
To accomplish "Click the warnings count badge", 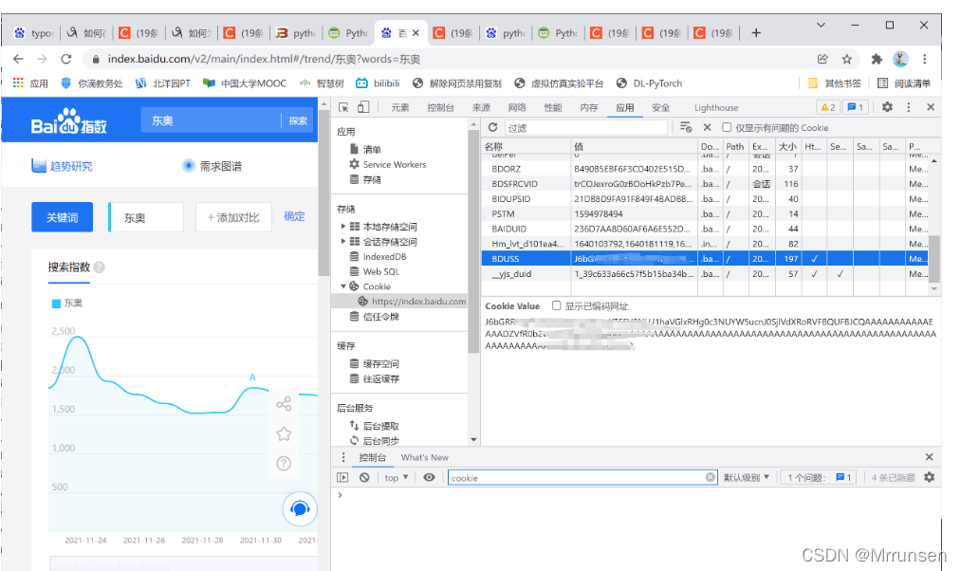I will tap(828, 107).
